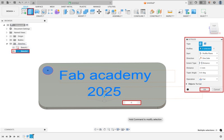224x140 pixels.
Task: Go to the Home tab icon
Action: pos(33,3)
